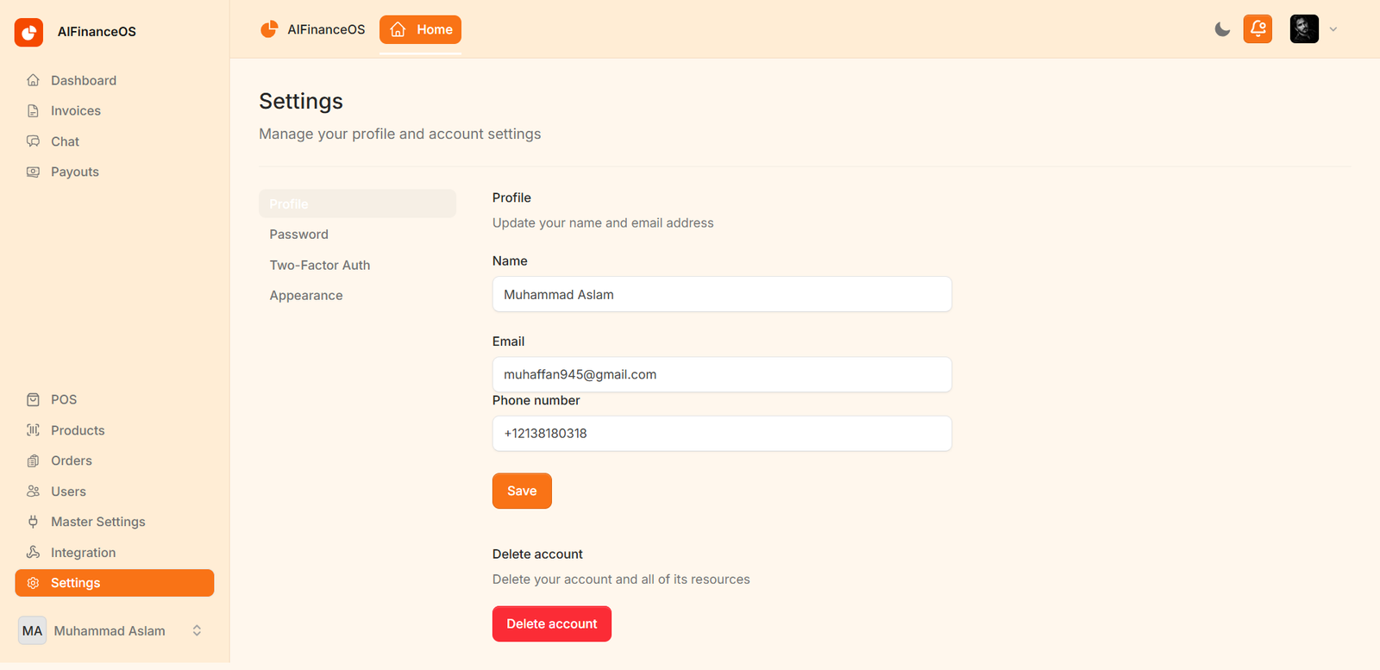Click the Integration webhook icon
The image size is (1380, 670).
pos(33,553)
